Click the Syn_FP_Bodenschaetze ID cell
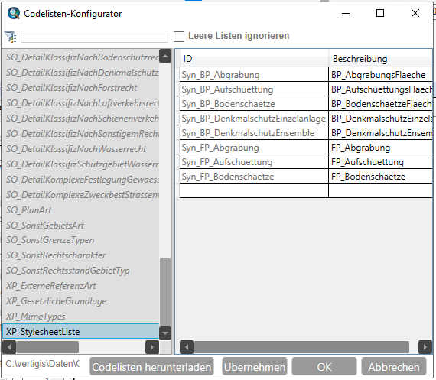 (x=254, y=176)
